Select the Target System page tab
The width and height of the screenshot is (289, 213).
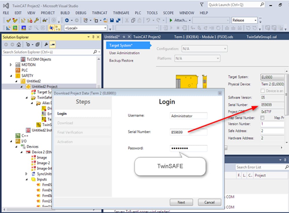pyautogui.click(x=128, y=45)
